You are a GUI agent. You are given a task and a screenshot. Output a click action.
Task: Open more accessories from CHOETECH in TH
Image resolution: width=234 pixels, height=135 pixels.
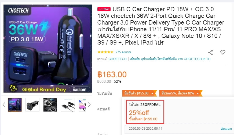(x=170, y=59)
